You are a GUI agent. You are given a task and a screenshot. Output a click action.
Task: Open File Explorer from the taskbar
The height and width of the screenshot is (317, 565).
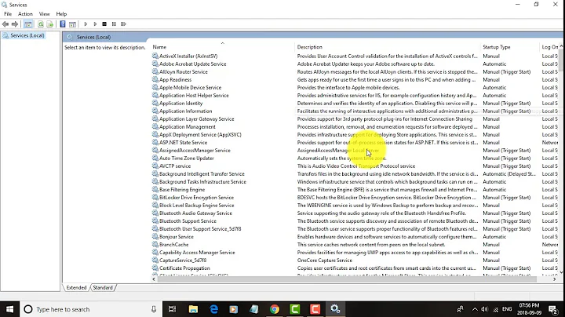(x=193, y=309)
